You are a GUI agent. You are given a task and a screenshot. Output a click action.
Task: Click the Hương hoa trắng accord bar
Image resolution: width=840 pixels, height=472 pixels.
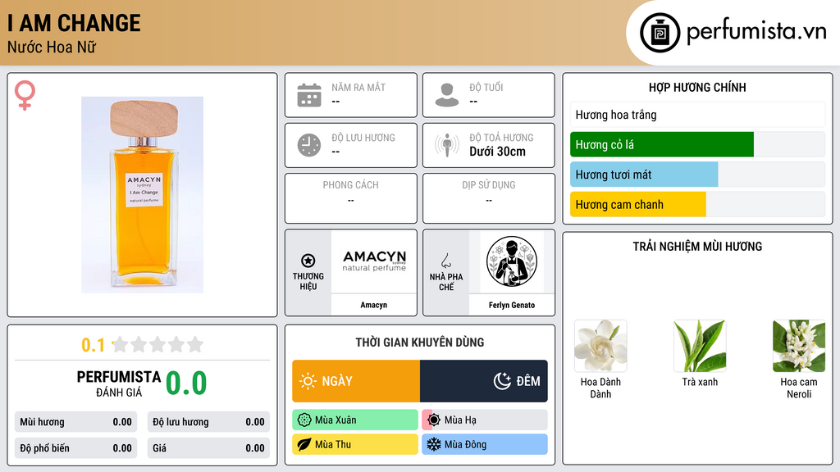[x=697, y=115]
